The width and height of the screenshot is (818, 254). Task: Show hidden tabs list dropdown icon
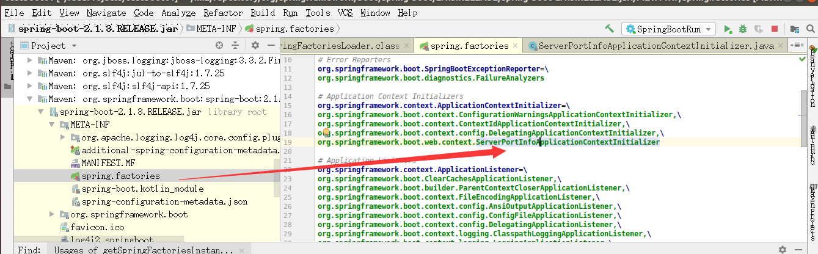[x=795, y=45]
